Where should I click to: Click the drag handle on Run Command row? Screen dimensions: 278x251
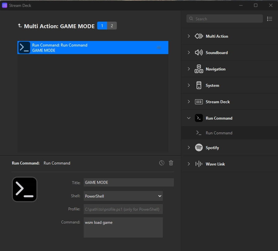click(159, 48)
